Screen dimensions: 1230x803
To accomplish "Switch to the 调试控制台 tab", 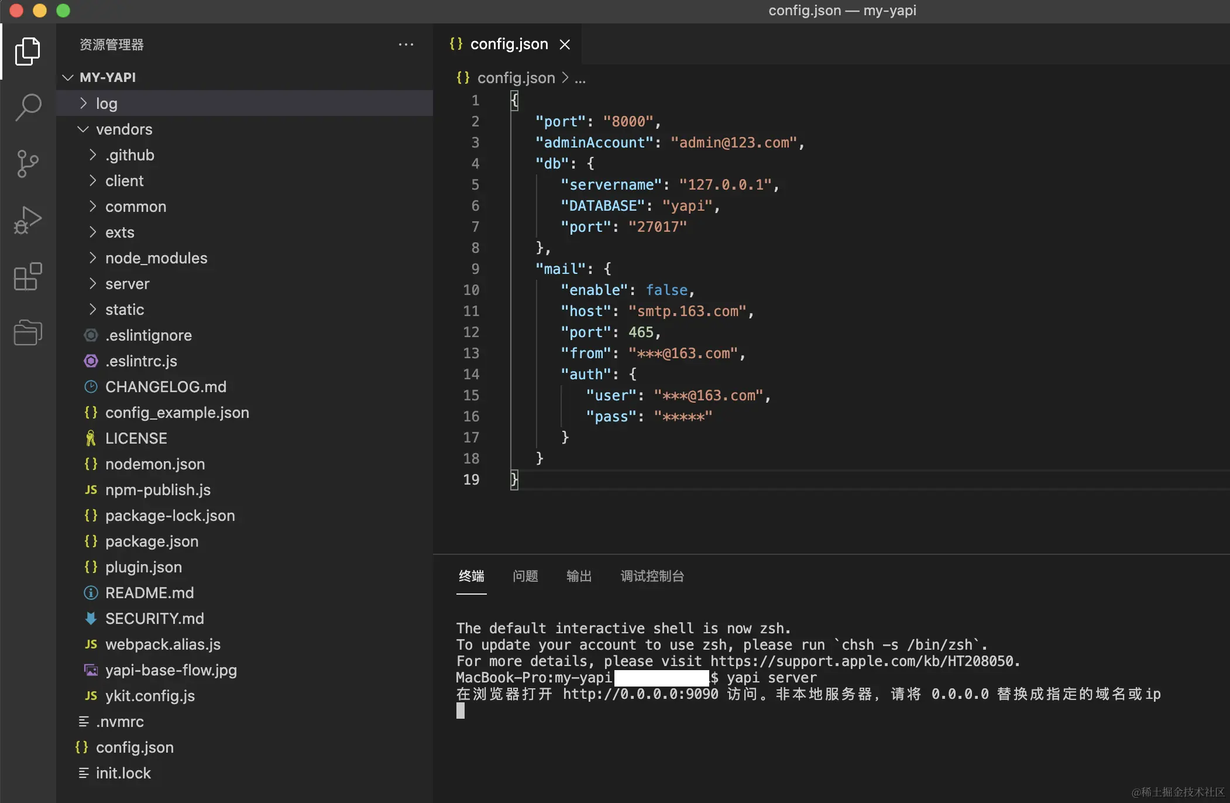I will click(x=652, y=576).
